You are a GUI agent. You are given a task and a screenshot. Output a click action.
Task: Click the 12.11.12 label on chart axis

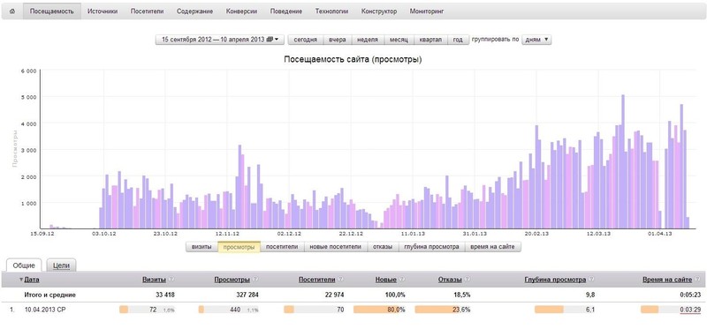227,234
